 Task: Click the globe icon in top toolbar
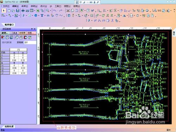pyautogui.click(x=147, y=11)
